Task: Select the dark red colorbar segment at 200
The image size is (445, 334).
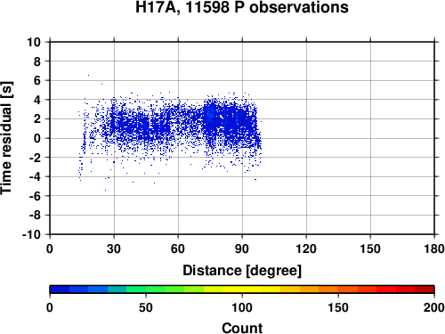Action: click(425, 289)
